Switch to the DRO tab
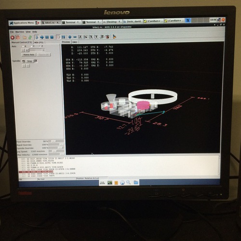Viewport: 241px width, 241px height. pyautogui.click(x=75, y=42)
